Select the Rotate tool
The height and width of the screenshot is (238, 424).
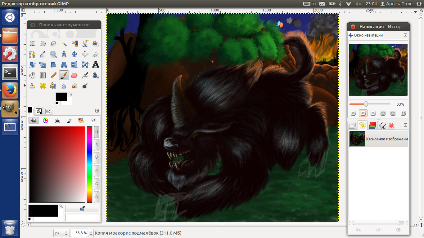pos(32,65)
